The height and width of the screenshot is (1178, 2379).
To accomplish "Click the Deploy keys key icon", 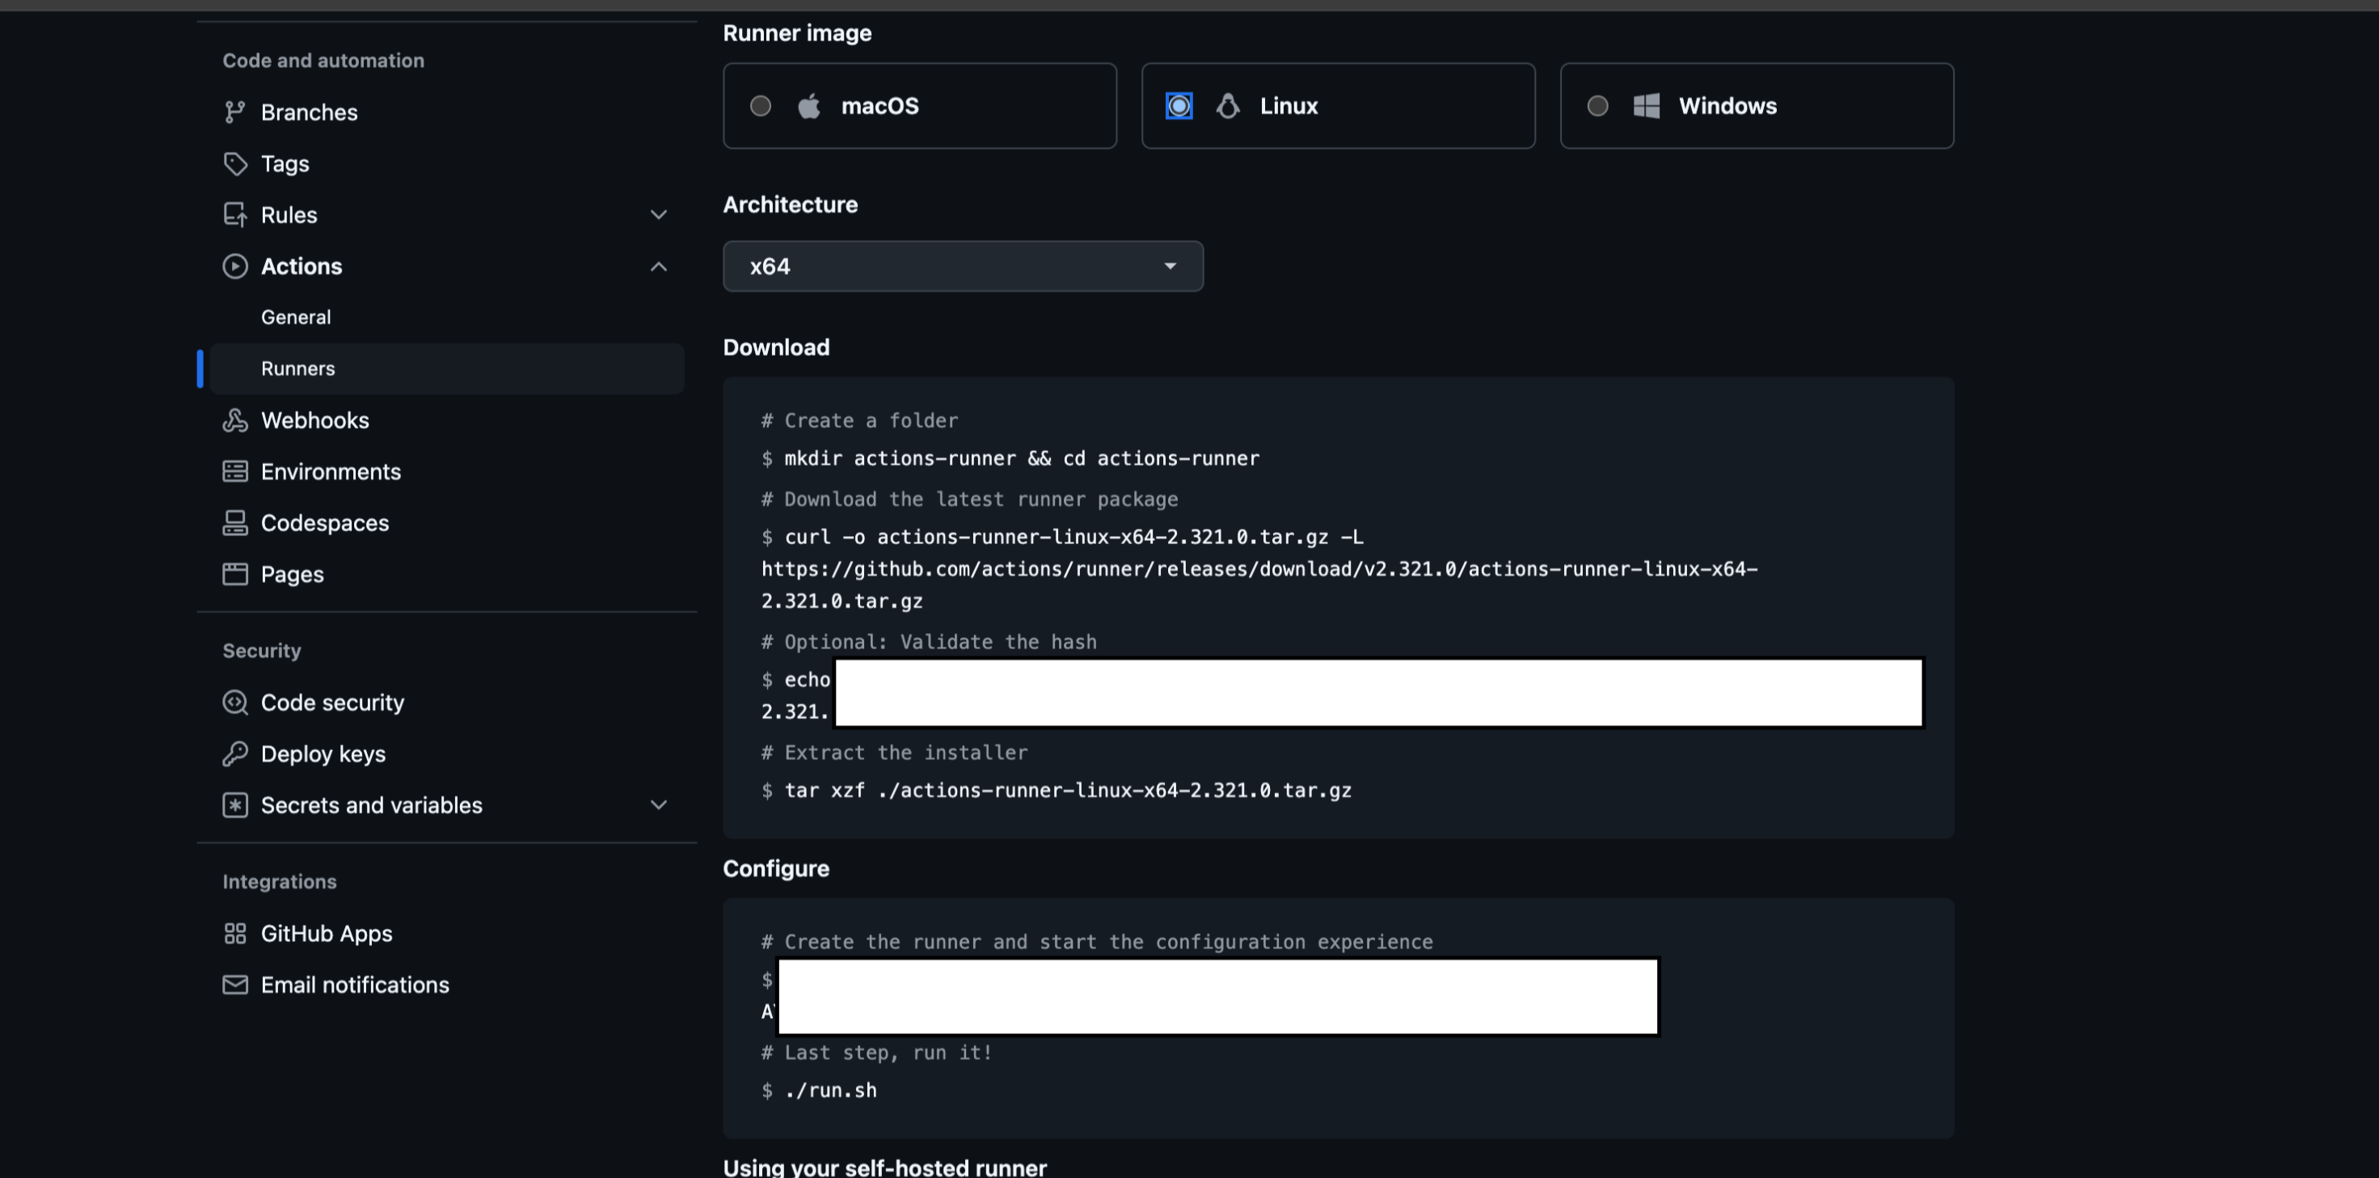I will (234, 754).
